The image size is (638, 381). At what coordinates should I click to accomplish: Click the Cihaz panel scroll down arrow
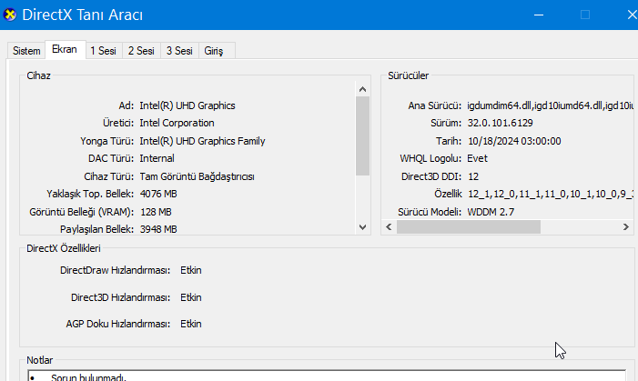click(362, 227)
